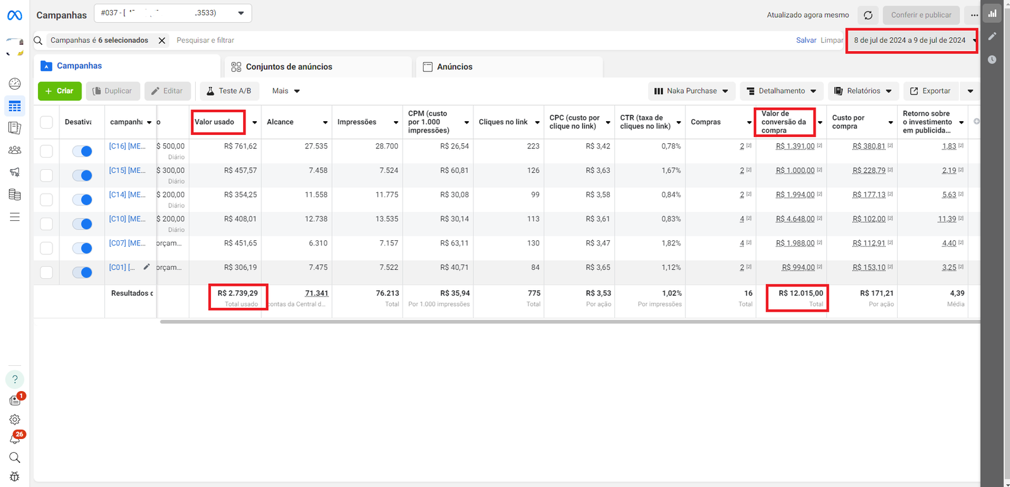
Task: Click the search magnifier in left sidebar
Action: click(x=15, y=457)
